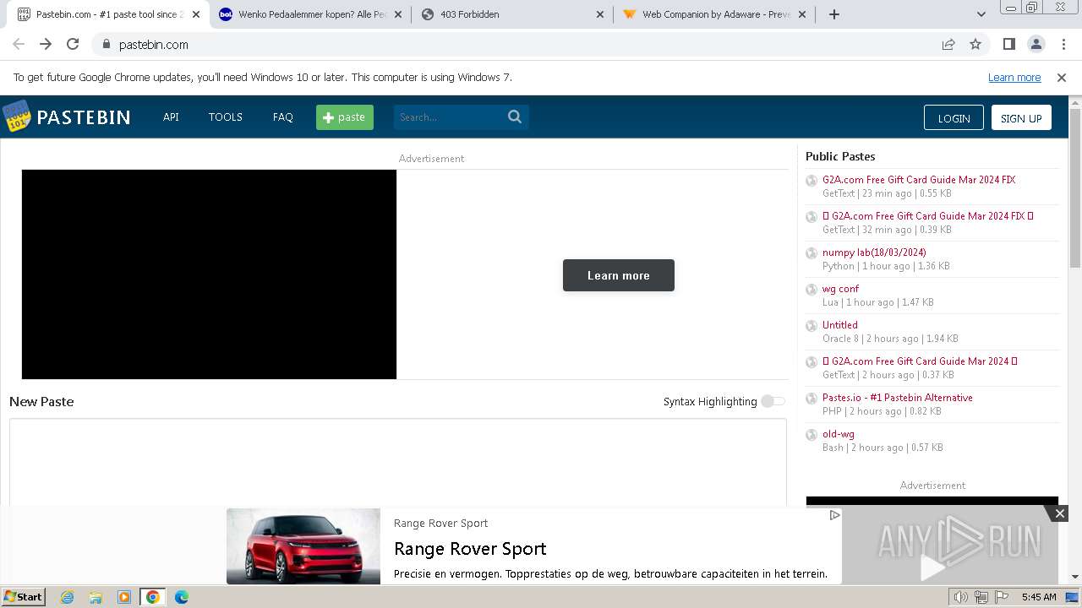This screenshot has height=608, width=1082.
Task: Open wg conf paste link
Action: (840, 289)
